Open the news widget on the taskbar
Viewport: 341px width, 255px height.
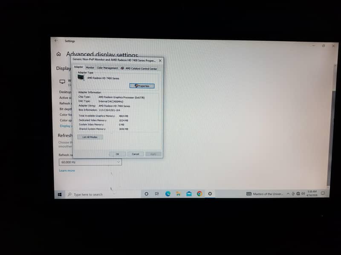[x=264, y=194]
